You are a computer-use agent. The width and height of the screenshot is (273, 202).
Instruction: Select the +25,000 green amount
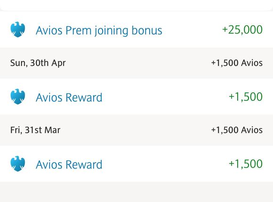(x=242, y=30)
